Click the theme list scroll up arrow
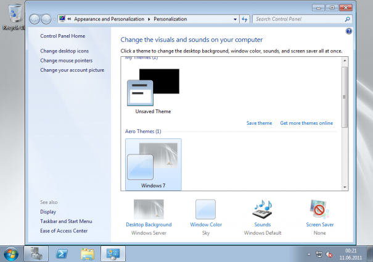Viewport: 373px width, 262px height. click(x=345, y=61)
